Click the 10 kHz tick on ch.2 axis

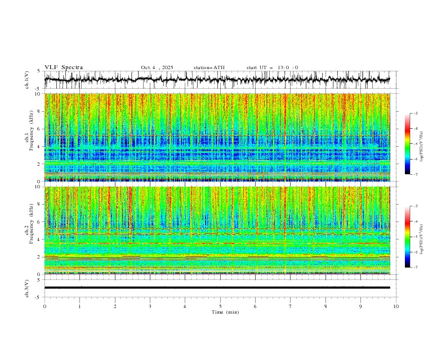[x=38, y=187]
